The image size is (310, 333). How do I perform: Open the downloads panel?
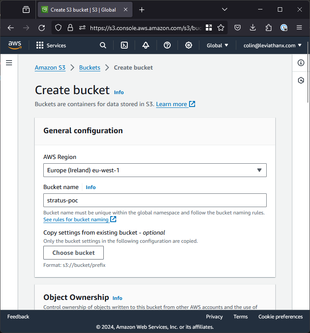[x=253, y=27]
